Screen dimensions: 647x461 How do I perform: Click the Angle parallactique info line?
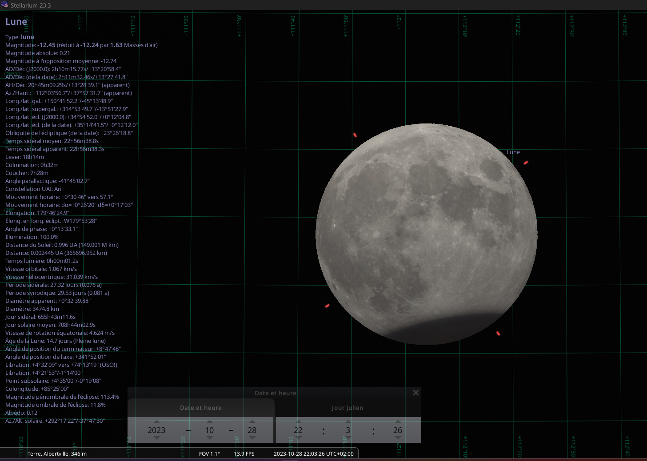(48, 181)
